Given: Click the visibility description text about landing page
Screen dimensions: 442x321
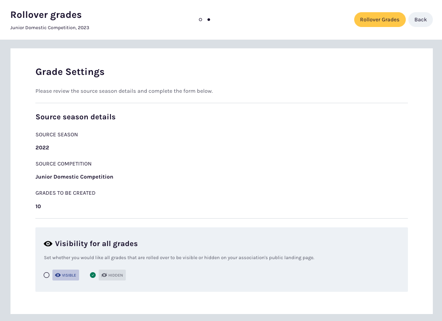Looking at the screenshot, I should pyautogui.click(x=179, y=258).
